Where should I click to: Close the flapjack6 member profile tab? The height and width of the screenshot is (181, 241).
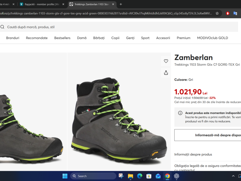(x=63, y=4)
